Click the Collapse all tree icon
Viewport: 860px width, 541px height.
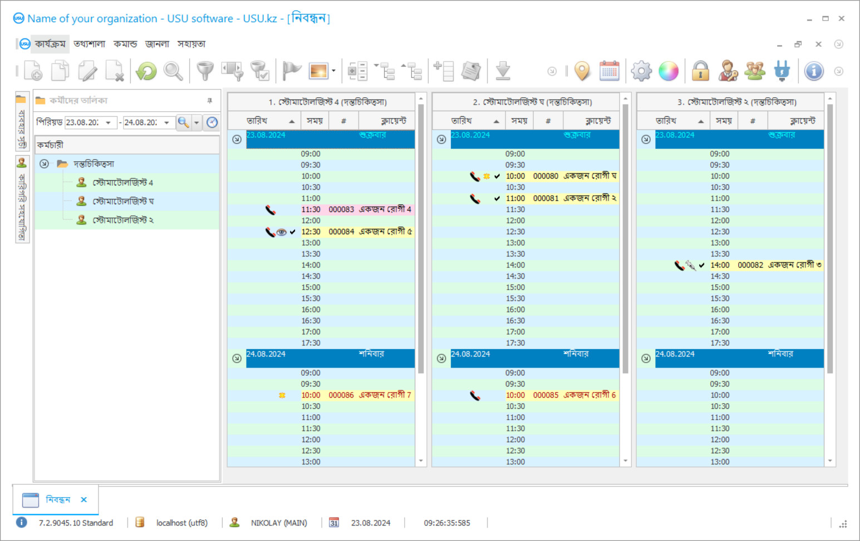pyautogui.click(x=412, y=71)
